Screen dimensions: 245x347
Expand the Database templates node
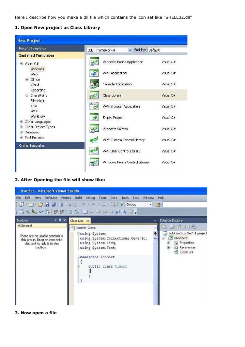(x=21, y=132)
